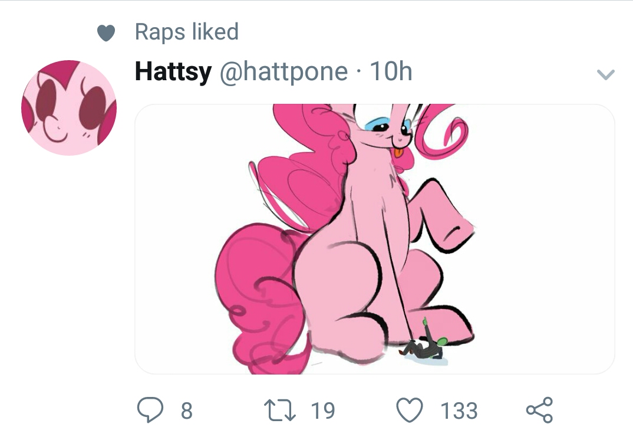The height and width of the screenshot is (440, 633).
Task: Like the tweet with the heart outline
Action: (x=410, y=410)
